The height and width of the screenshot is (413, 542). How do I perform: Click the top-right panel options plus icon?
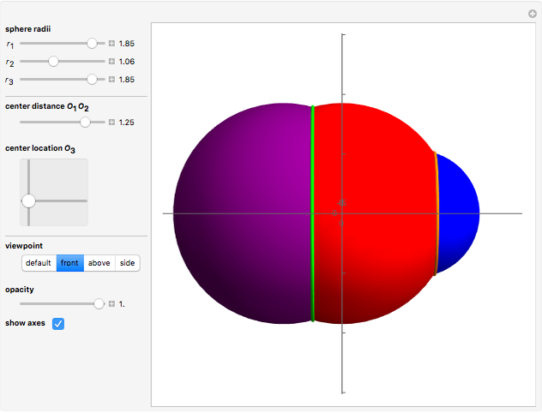point(533,14)
